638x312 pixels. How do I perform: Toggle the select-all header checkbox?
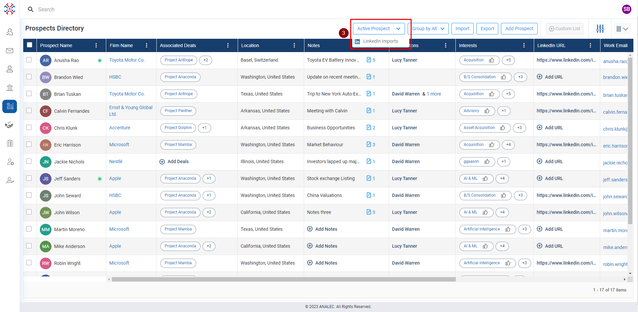point(30,45)
